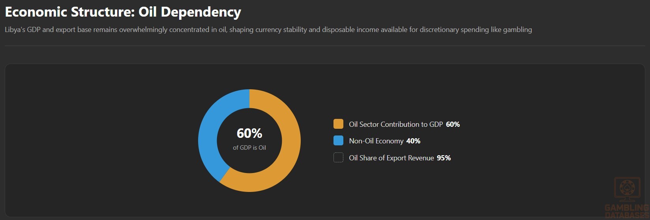
Task: Click the 40% non-oil value in the legend
Action: point(413,141)
